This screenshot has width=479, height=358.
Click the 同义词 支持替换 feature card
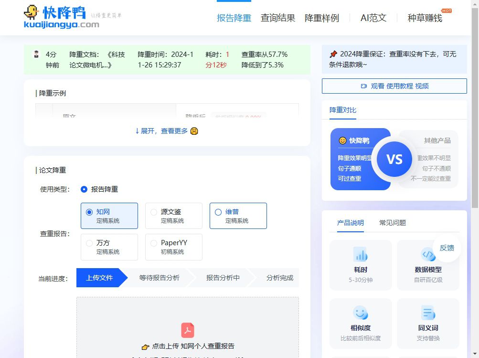click(428, 324)
